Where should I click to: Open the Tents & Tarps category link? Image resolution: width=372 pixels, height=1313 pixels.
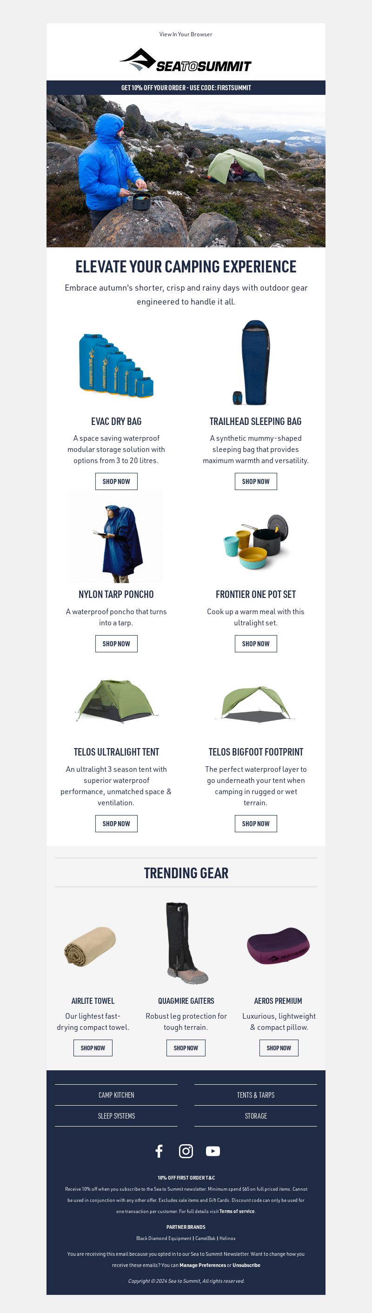256,1095
